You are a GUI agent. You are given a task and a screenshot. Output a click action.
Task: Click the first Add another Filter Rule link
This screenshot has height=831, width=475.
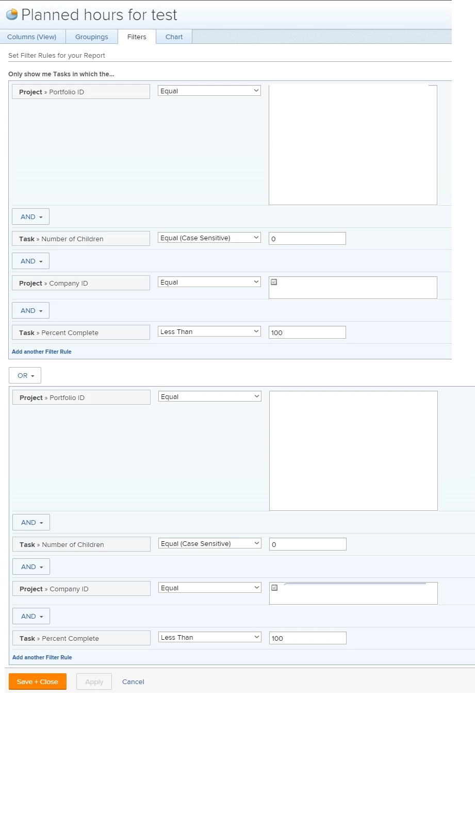point(42,352)
